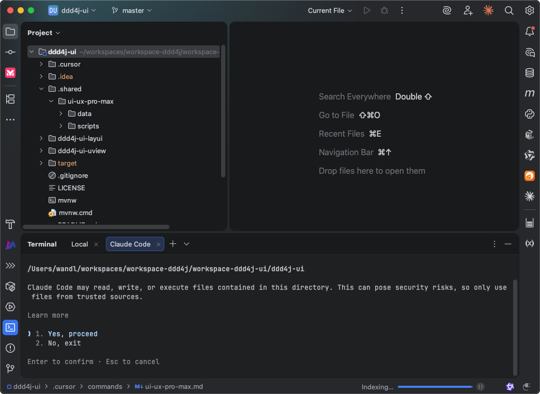
Task: Click the Notifications bell icon
Action: click(x=529, y=32)
